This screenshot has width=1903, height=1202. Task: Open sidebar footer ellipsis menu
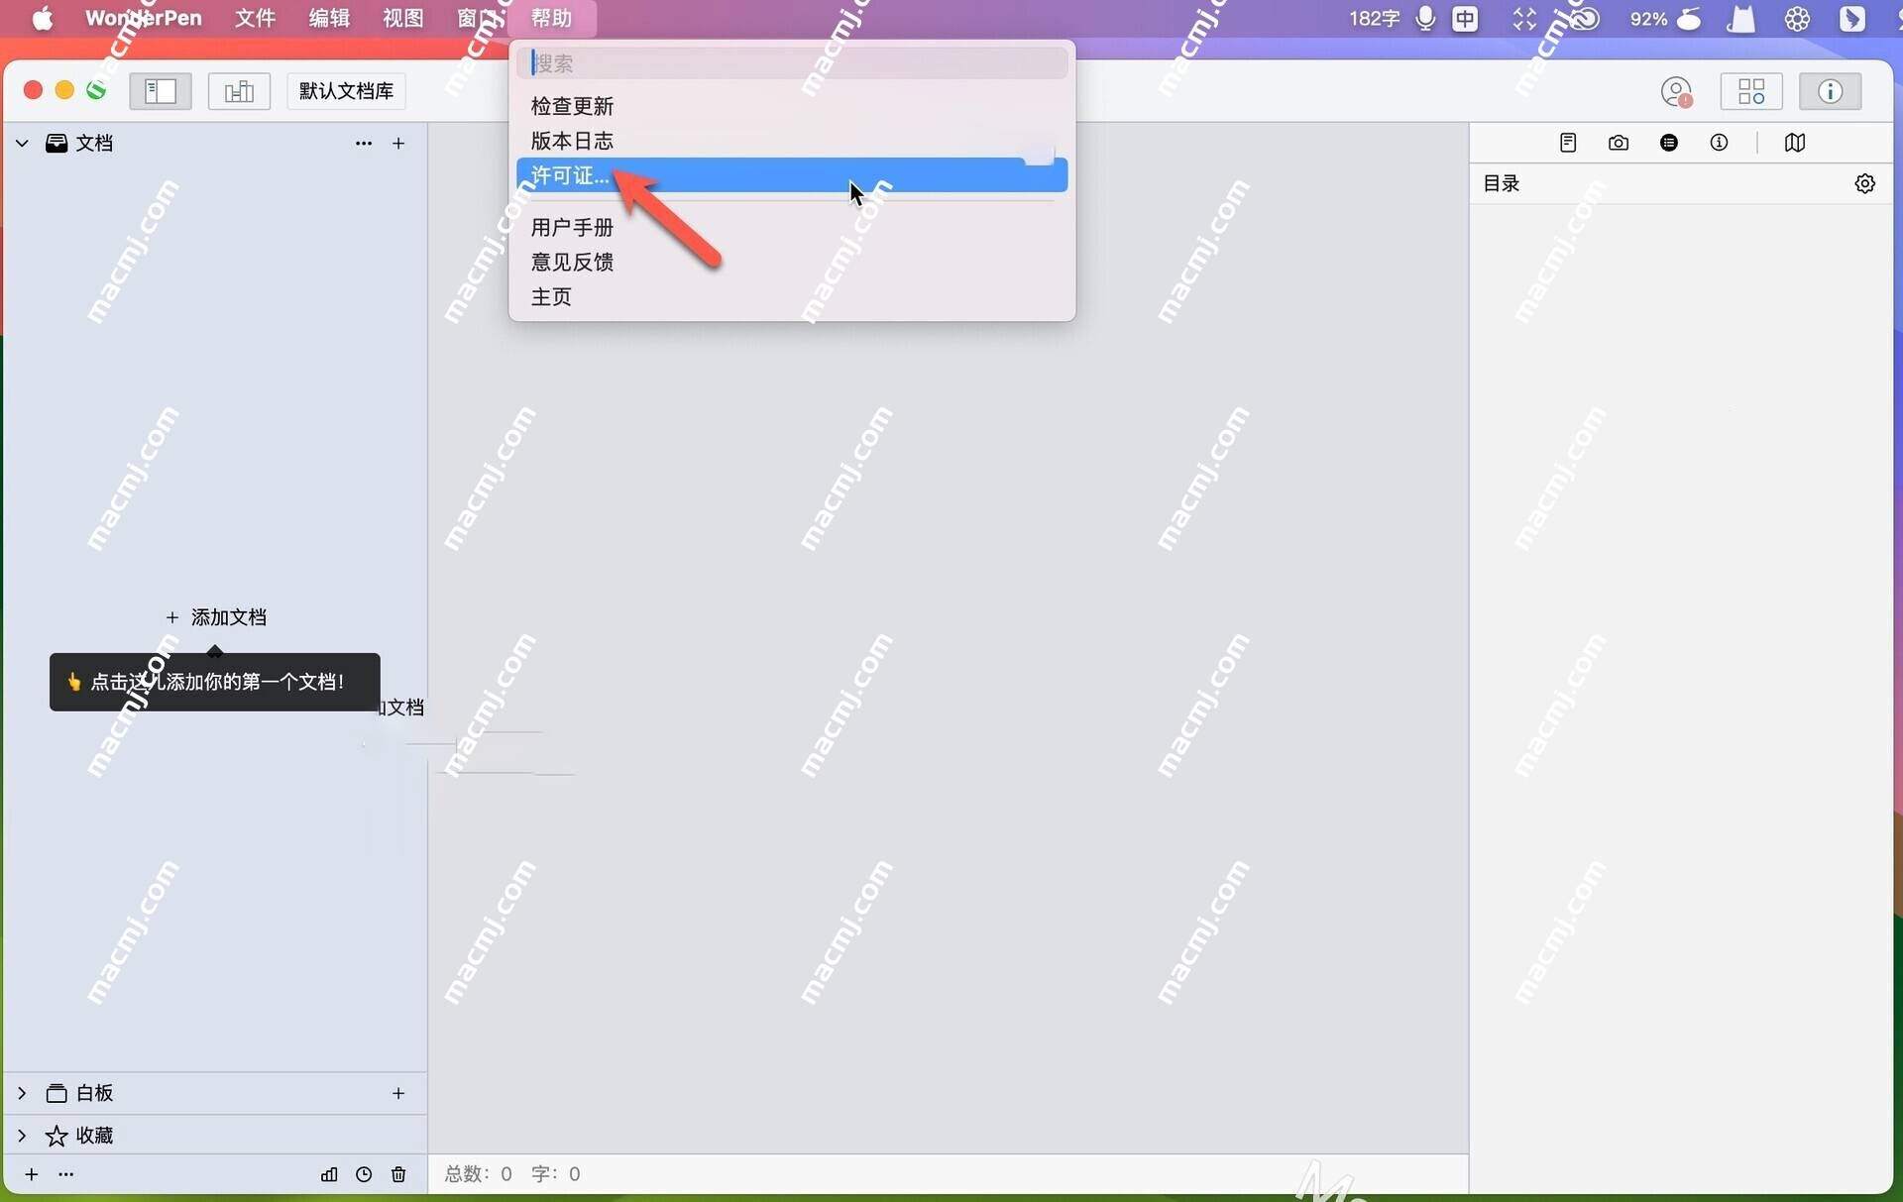pyautogui.click(x=66, y=1174)
